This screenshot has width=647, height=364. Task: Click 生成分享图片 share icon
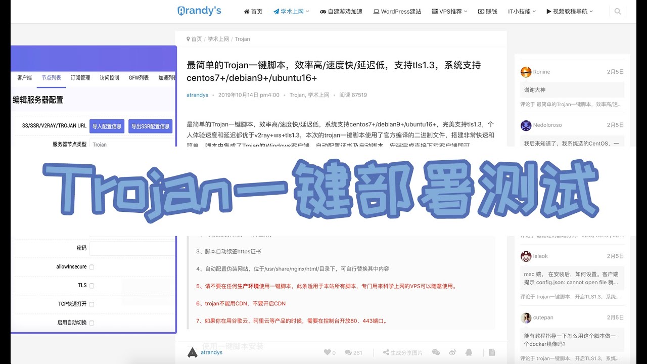point(386,352)
